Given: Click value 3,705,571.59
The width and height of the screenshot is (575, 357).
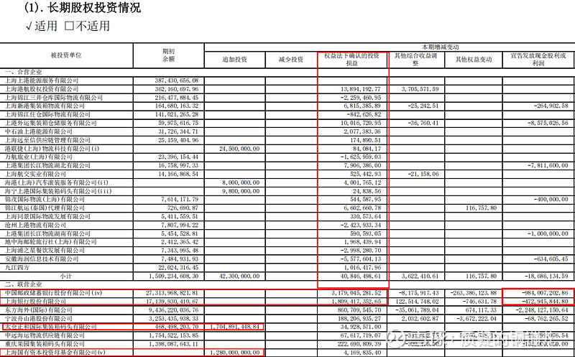Looking at the screenshot, I should tap(420, 89).
